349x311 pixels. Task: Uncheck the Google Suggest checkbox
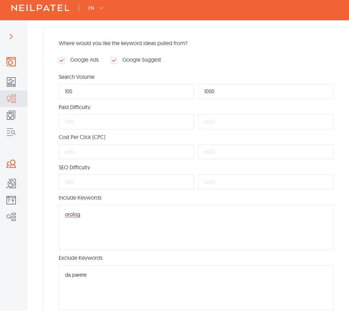click(x=114, y=60)
